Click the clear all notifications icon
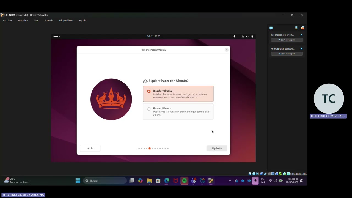The height and width of the screenshot is (198, 352). (302, 28)
